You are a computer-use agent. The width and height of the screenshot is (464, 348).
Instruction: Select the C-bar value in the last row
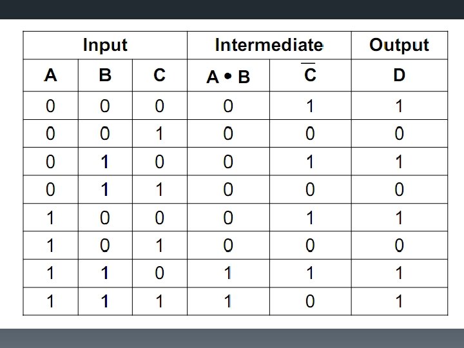tap(310, 301)
